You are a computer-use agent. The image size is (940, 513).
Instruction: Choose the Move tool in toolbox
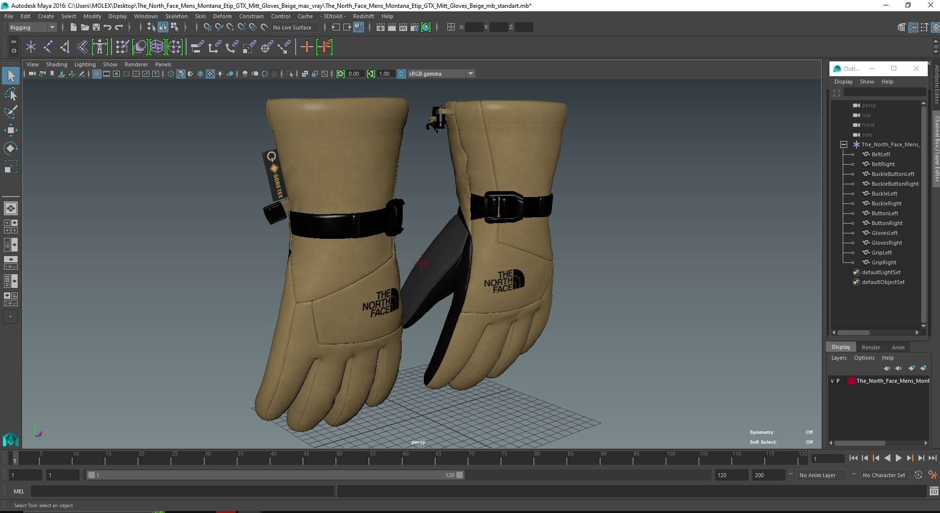point(11,130)
